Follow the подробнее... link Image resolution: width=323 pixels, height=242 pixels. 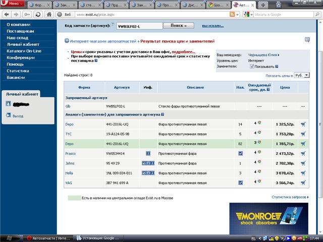(183, 52)
